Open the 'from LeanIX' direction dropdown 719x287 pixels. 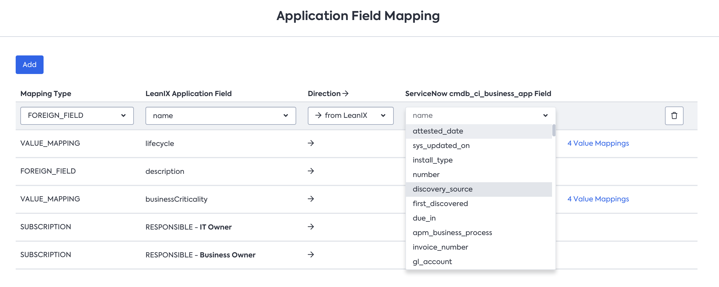350,115
